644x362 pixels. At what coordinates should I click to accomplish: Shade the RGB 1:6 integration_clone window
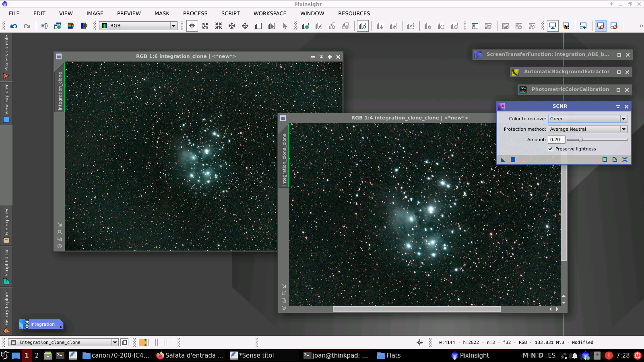pos(321,57)
